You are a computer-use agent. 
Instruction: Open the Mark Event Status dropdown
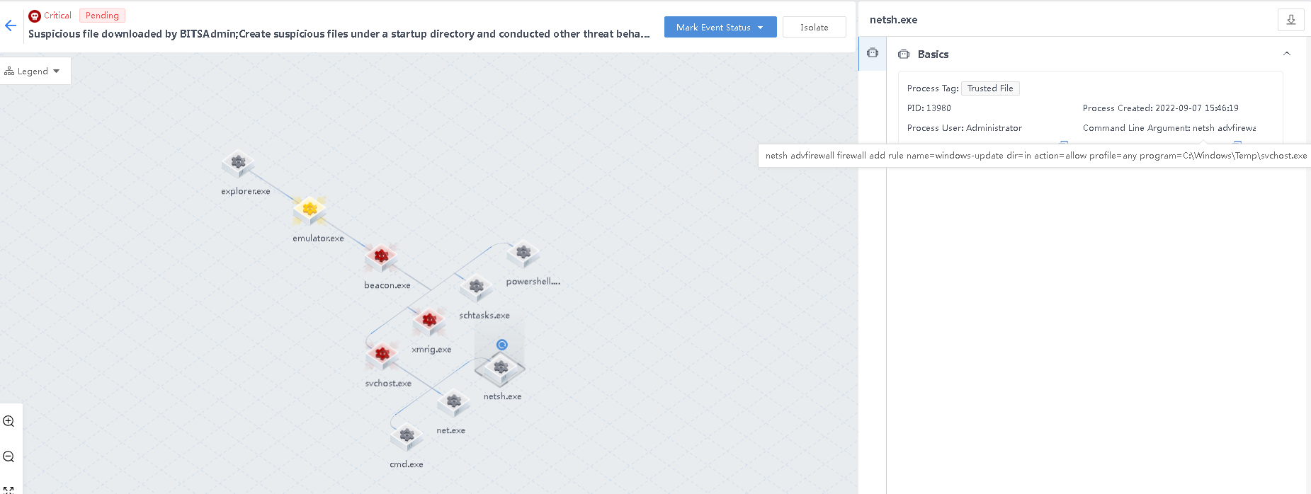click(x=720, y=28)
